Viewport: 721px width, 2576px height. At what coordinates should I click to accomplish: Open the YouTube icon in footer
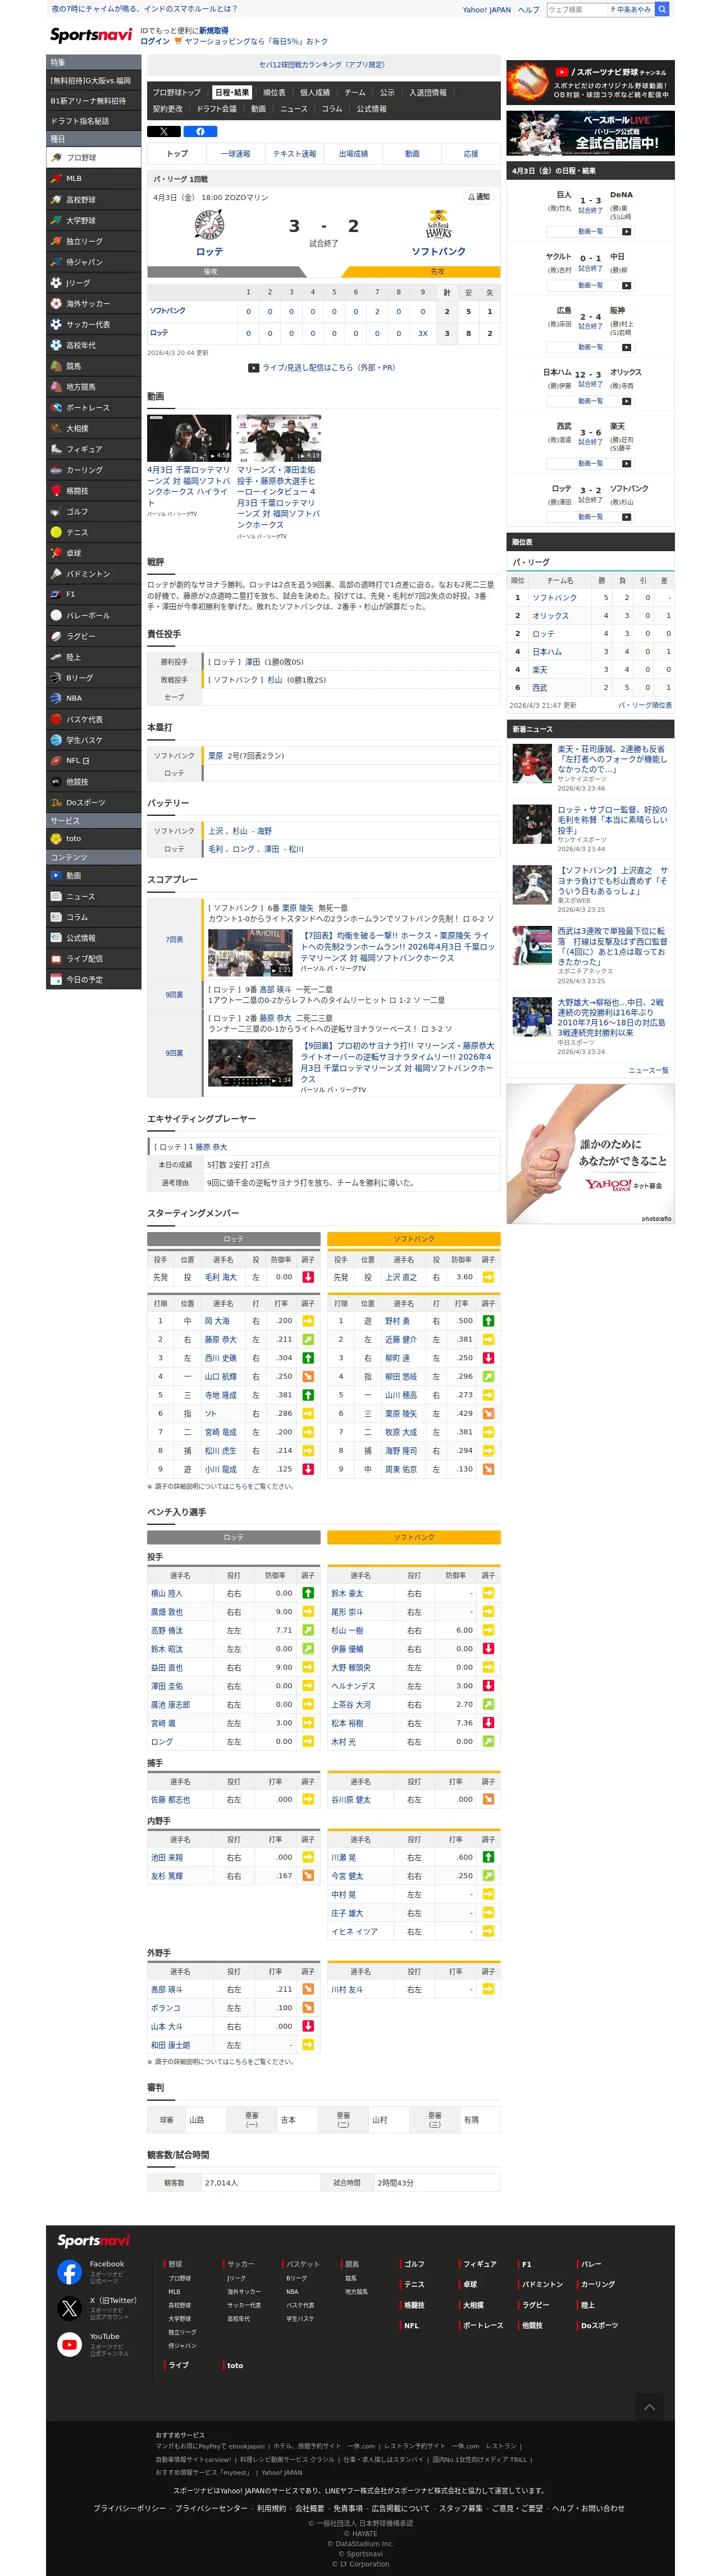click(x=69, y=2344)
